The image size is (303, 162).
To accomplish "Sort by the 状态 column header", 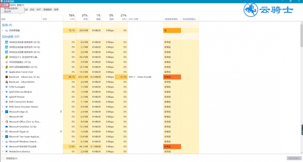I will 52,17.
